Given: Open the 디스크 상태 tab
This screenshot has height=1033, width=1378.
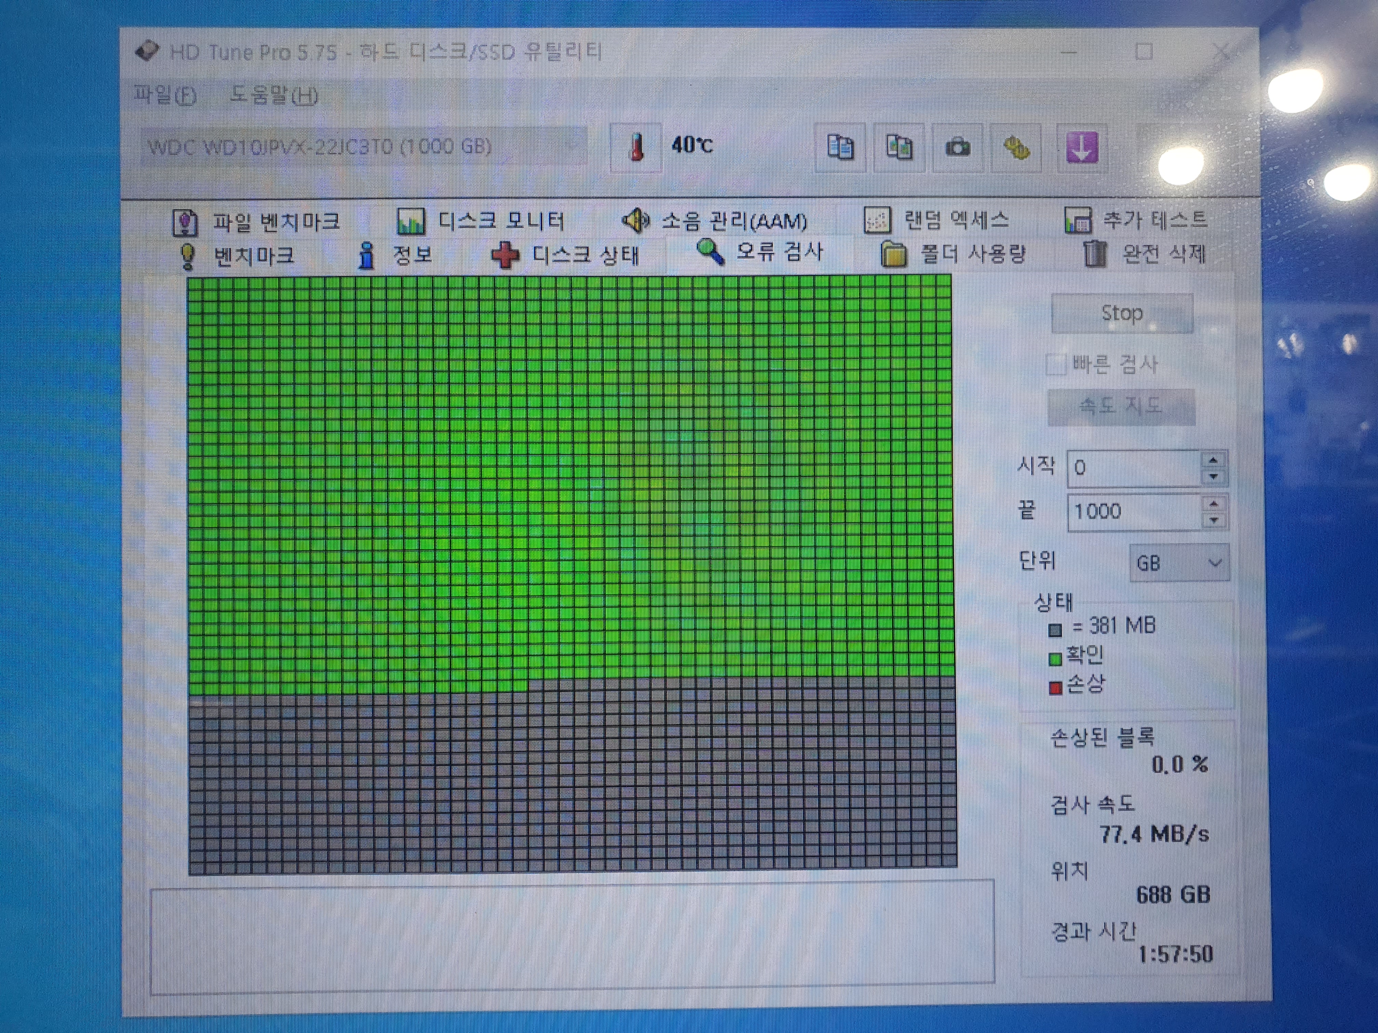Looking at the screenshot, I should pos(565,255).
